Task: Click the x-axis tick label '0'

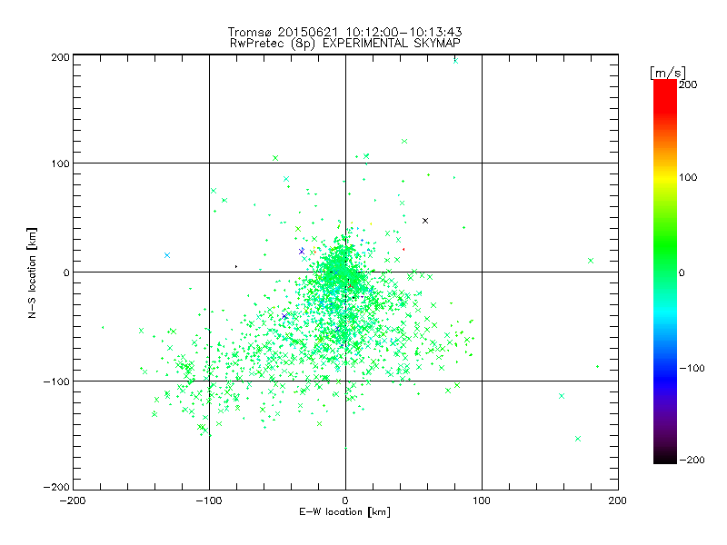Action: [x=345, y=500]
